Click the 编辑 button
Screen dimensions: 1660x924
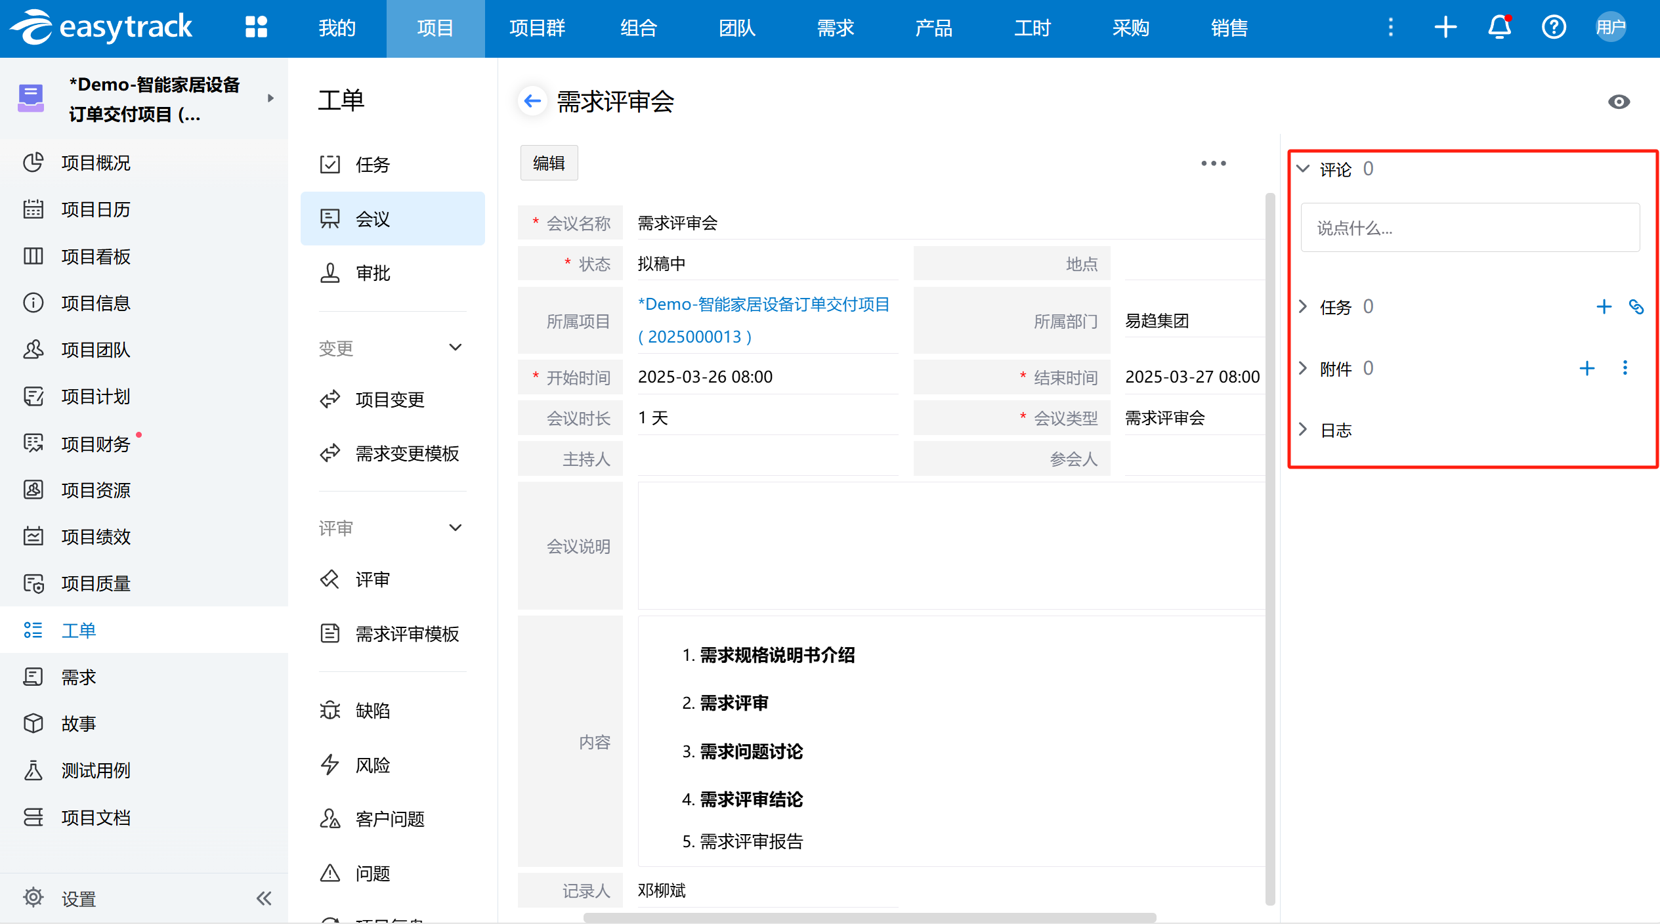point(549,163)
